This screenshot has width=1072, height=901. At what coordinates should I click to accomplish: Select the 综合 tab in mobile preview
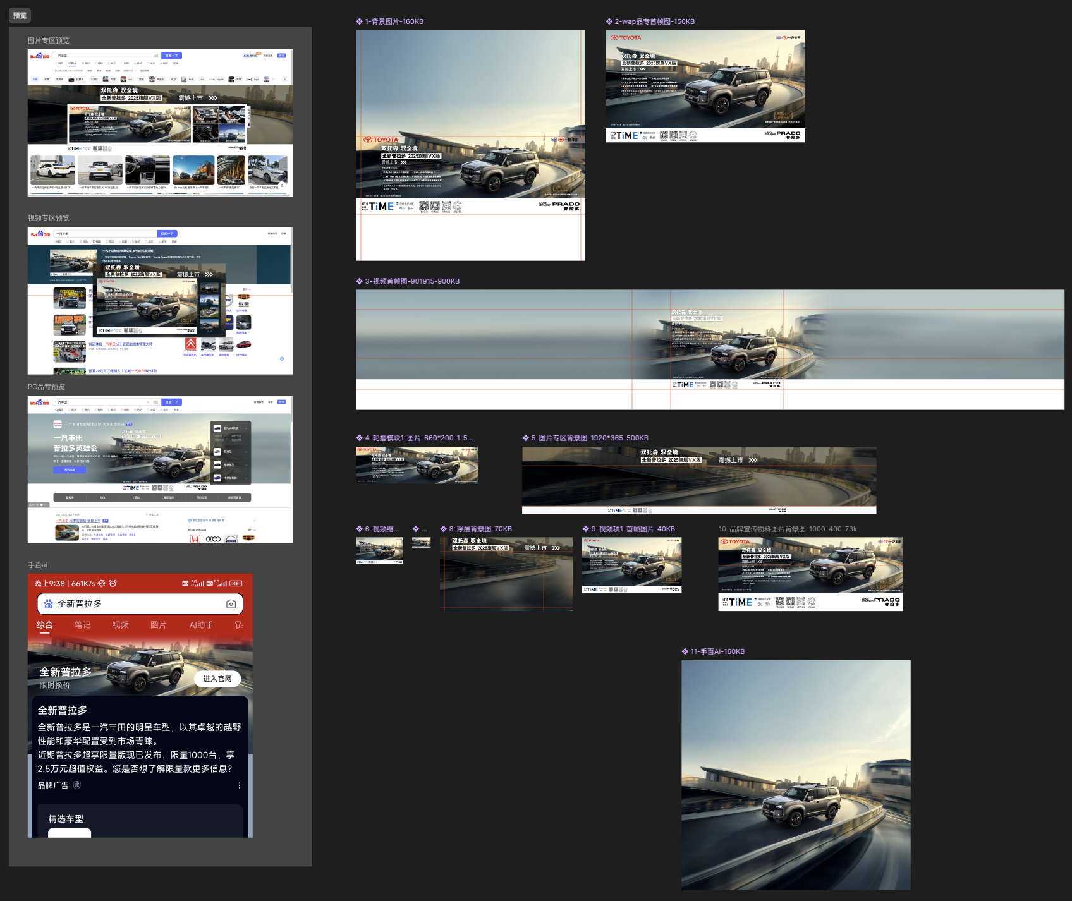[45, 625]
